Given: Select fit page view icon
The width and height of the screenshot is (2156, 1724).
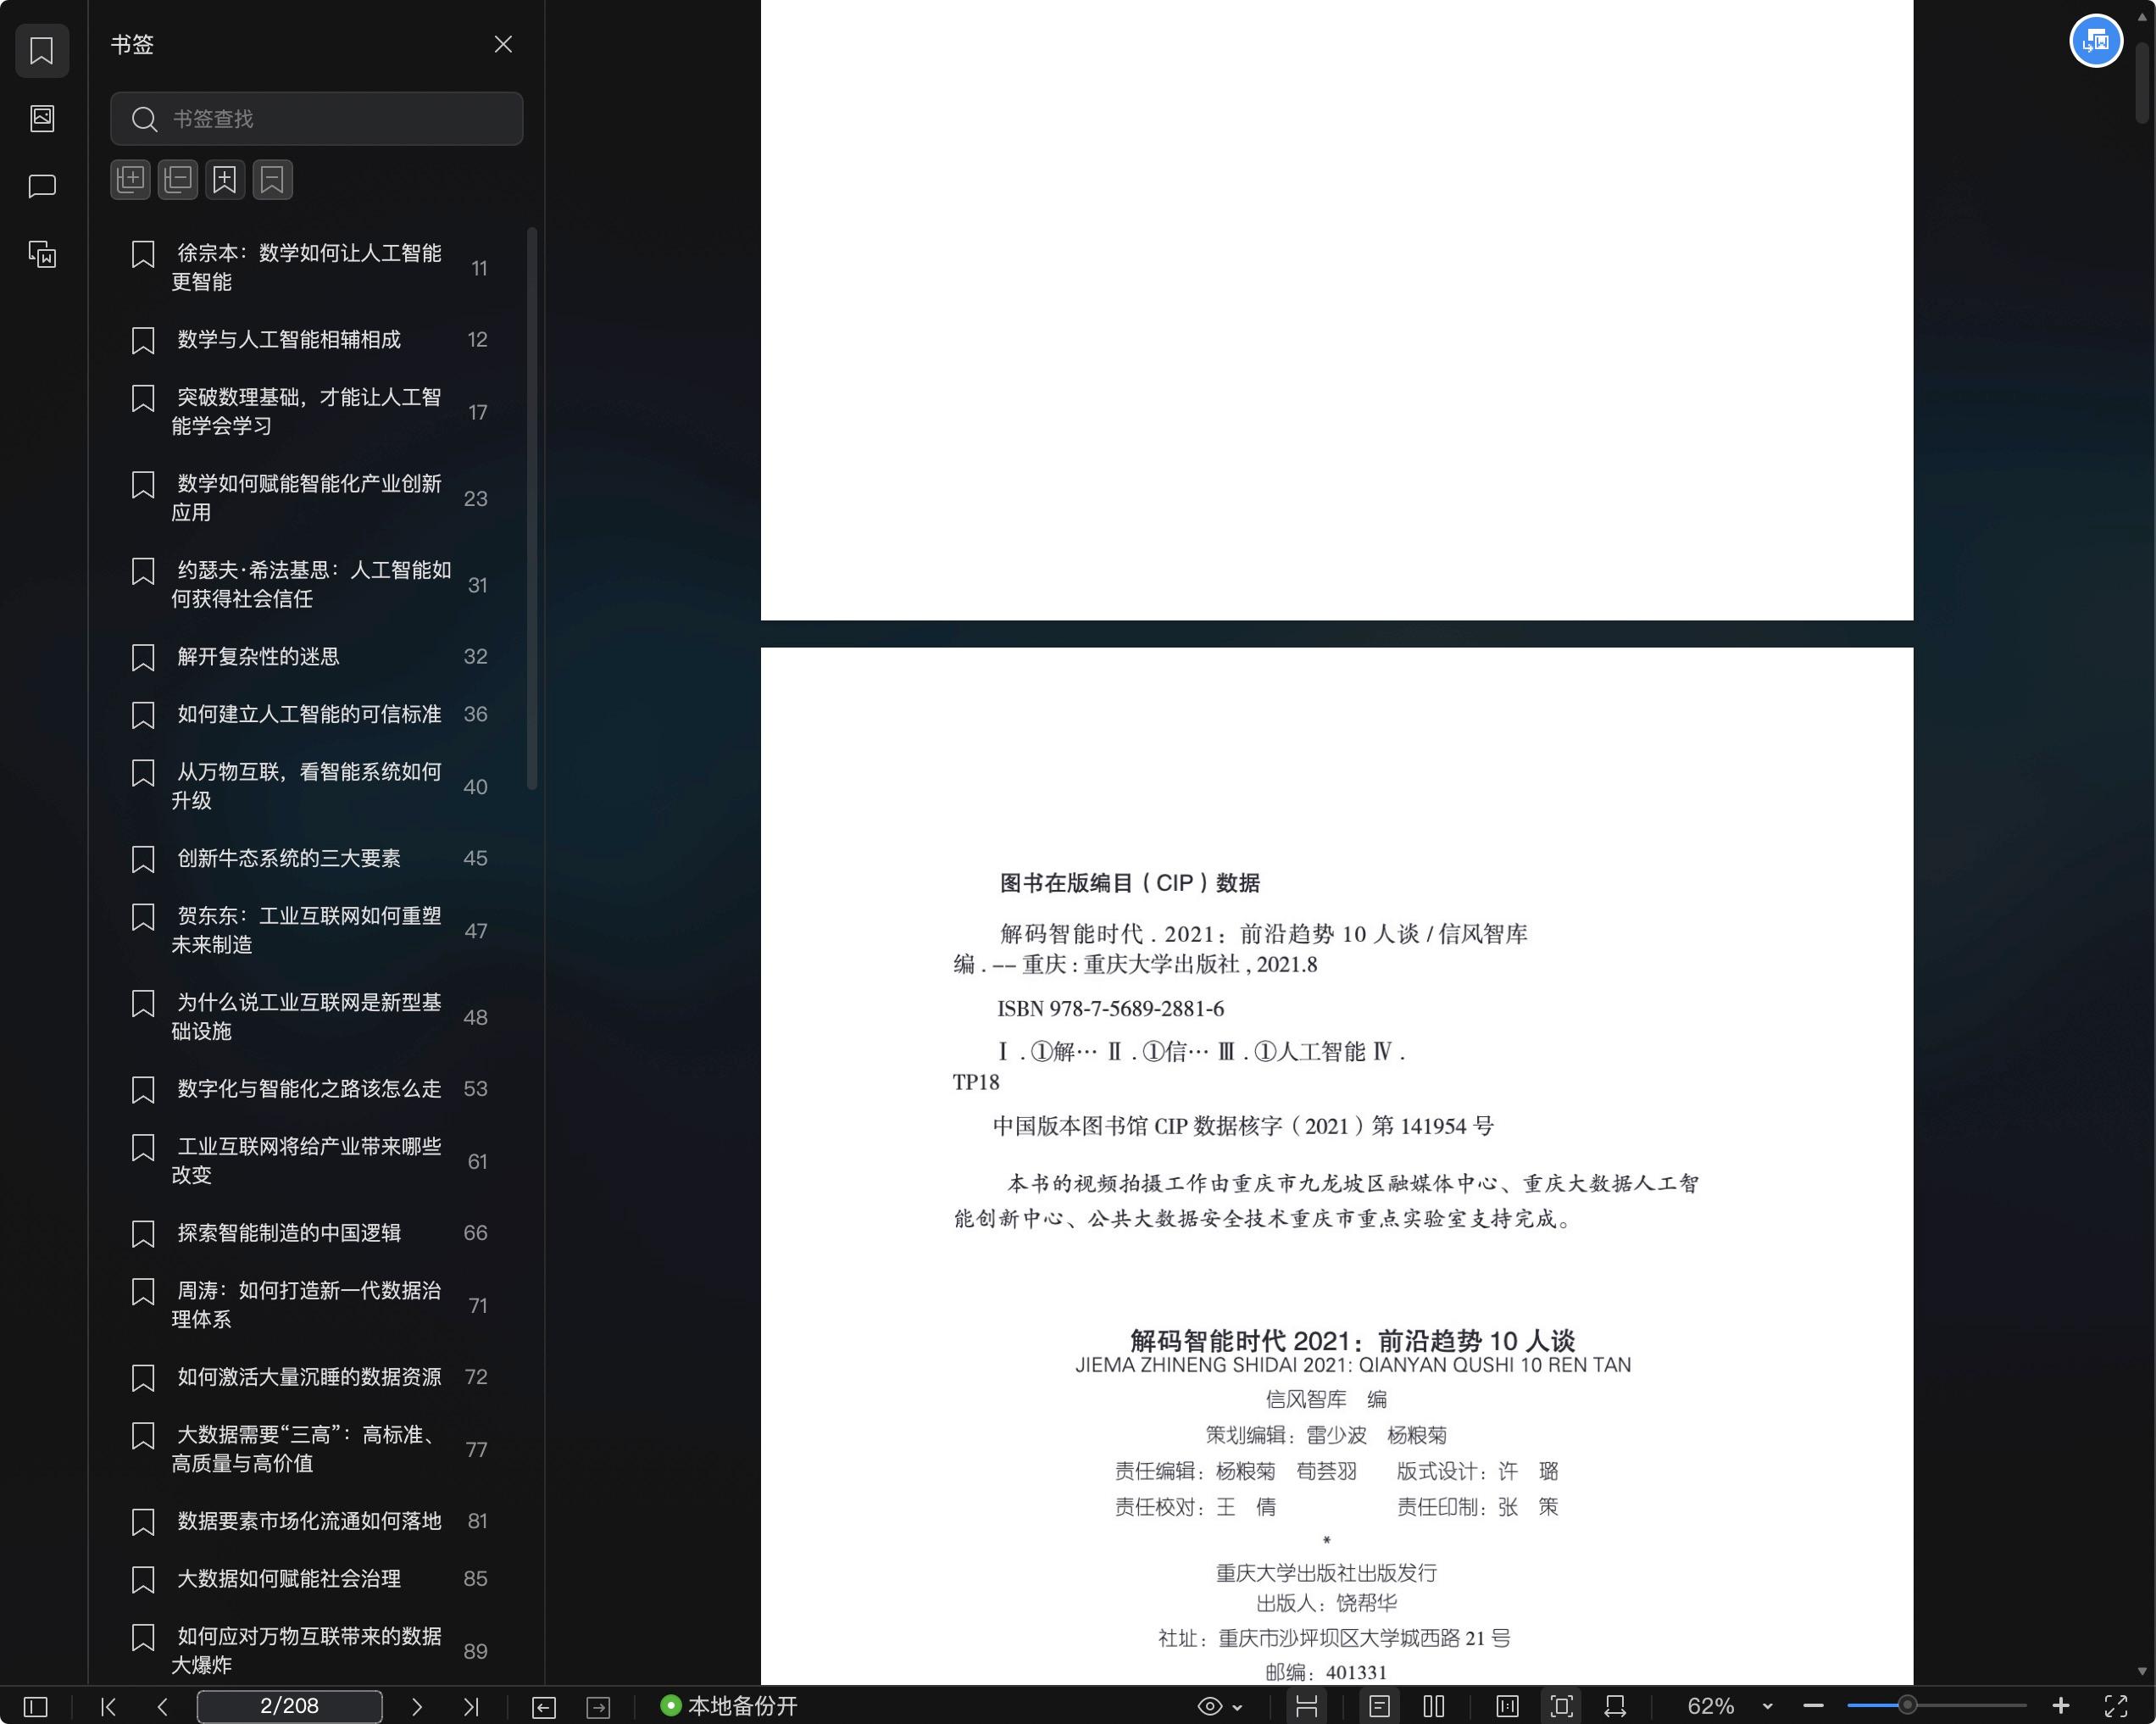Looking at the screenshot, I should point(1561,1706).
